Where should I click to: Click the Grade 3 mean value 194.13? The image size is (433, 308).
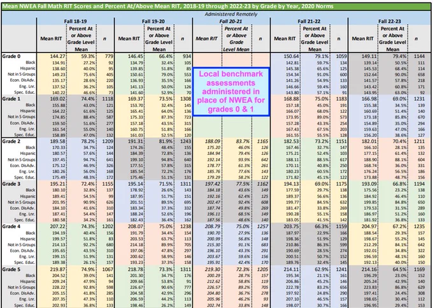292,184
